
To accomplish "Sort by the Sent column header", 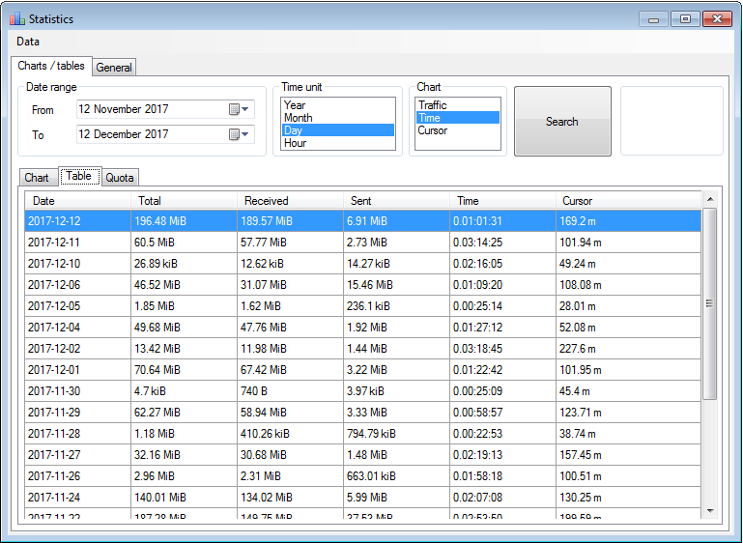I will (x=396, y=201).
